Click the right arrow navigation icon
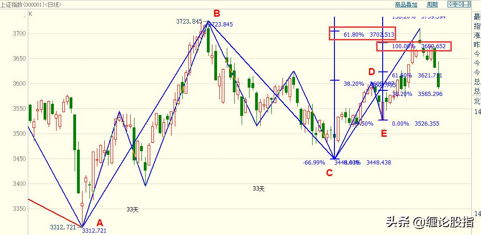This screenshot has height=235, width=481. pyautogui.click(x=459, y=4)
